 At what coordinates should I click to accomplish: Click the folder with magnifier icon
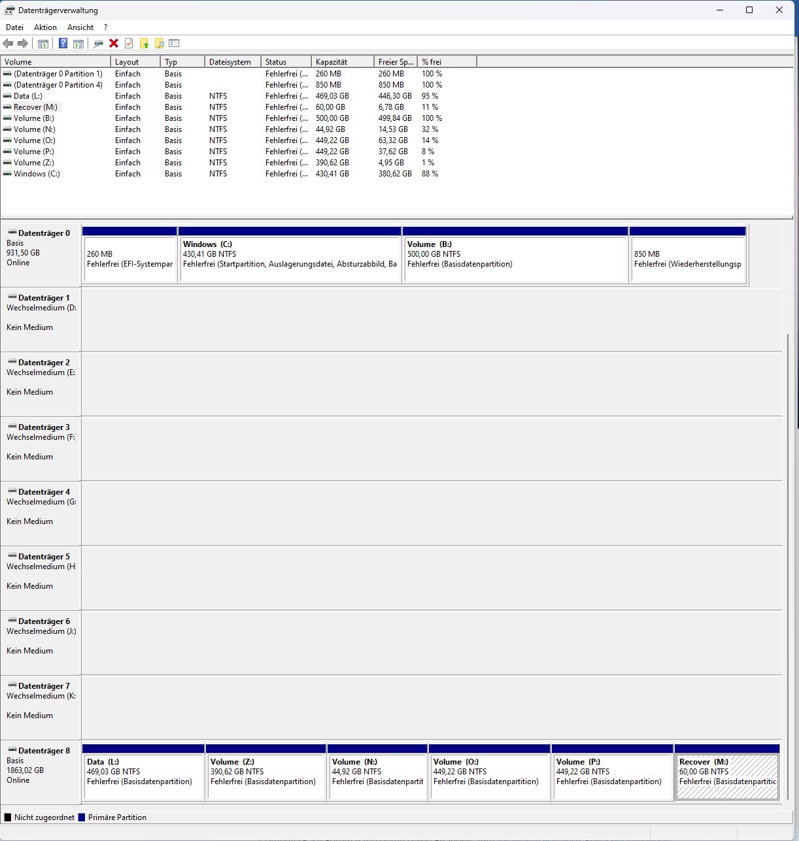(159, 44)
